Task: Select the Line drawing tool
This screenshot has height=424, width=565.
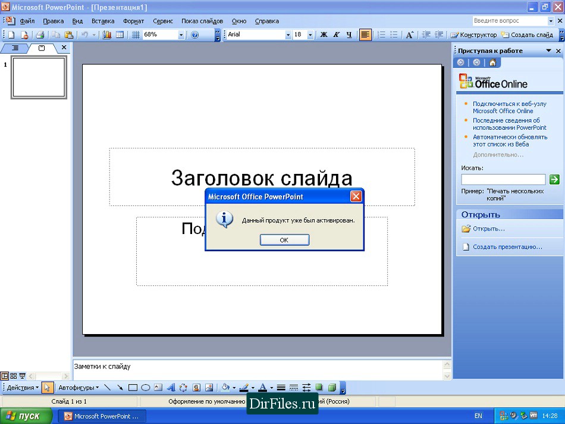Action: (x=107, y=388)
